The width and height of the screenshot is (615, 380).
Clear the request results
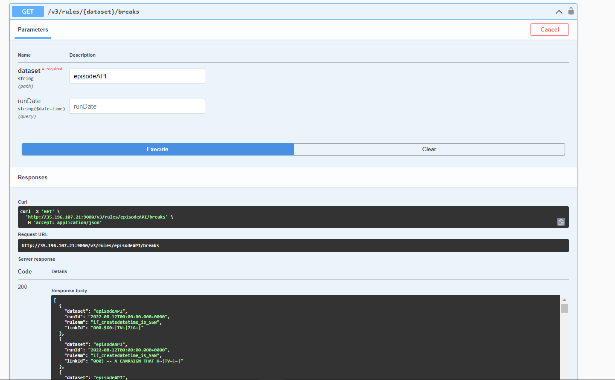[429, 149]
